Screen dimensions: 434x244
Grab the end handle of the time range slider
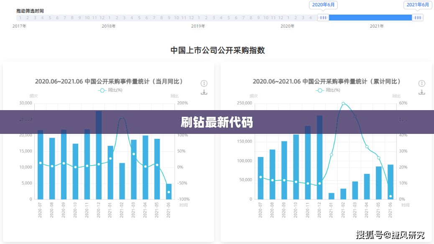pyautogui.click(x=418, y=18)
